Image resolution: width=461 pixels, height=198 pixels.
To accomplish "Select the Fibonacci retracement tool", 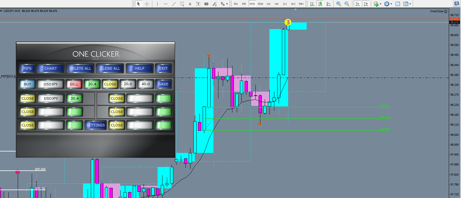I will click(x=182, y=4).
